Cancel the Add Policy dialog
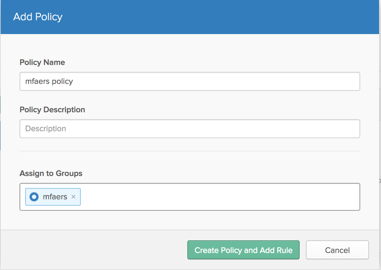 click(x=337, y=250)
